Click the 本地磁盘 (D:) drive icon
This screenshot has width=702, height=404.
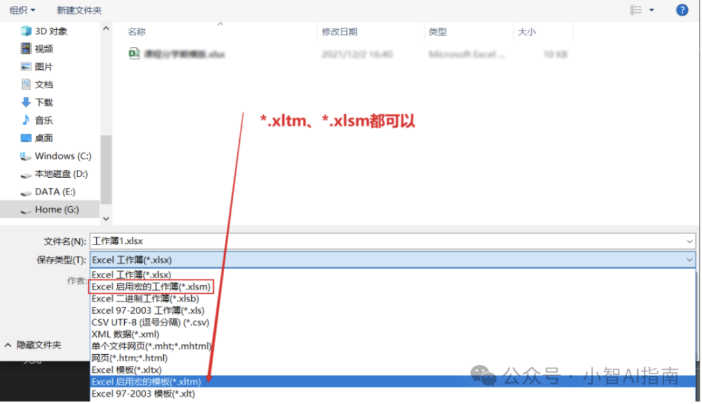click(26, 175)
